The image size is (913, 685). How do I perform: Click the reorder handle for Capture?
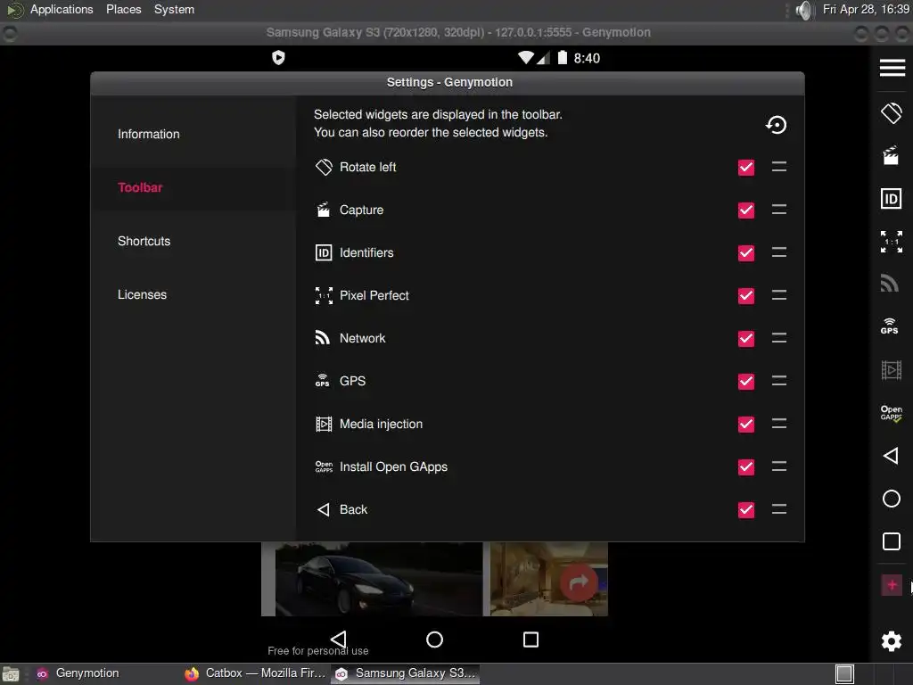[x=778, y=209]
